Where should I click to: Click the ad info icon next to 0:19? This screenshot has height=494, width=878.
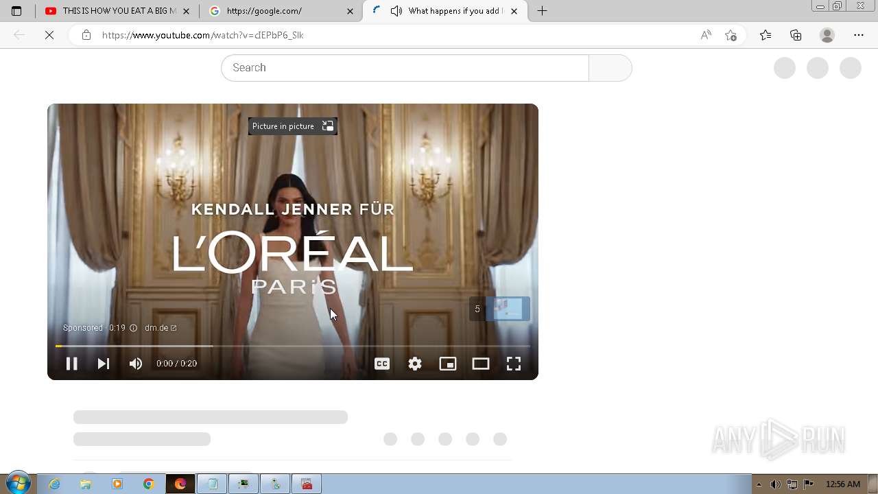[x=134, y=328]
